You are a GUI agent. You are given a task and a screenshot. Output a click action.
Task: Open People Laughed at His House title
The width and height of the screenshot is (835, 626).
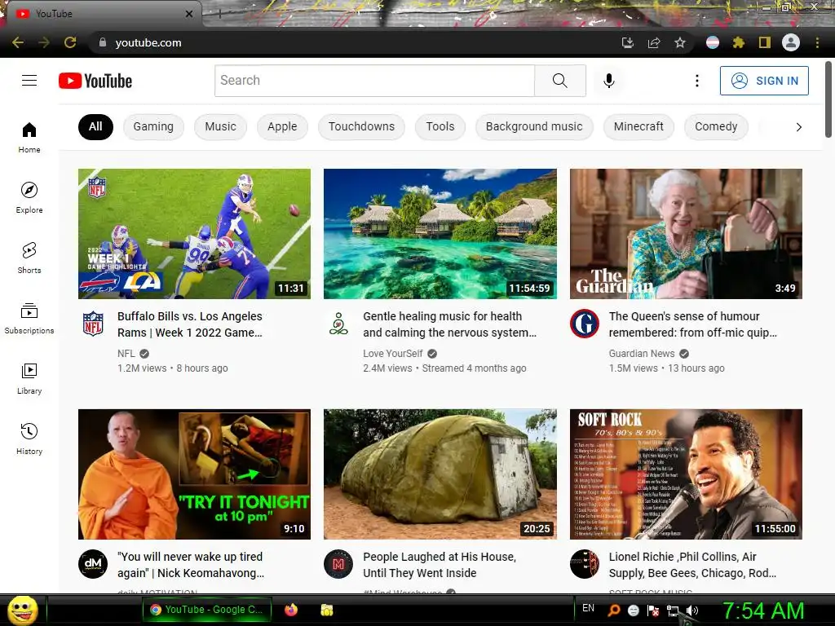[440, 565]
